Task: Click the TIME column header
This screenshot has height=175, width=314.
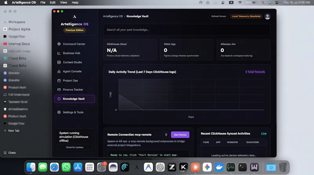Action: point(206,142)
